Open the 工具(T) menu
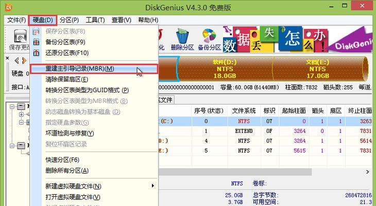The width and height of the screenshot is (376, 206). (x=95, y=20)
